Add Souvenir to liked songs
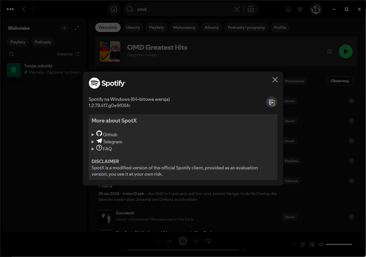The image size is (366, 257). 351,217
